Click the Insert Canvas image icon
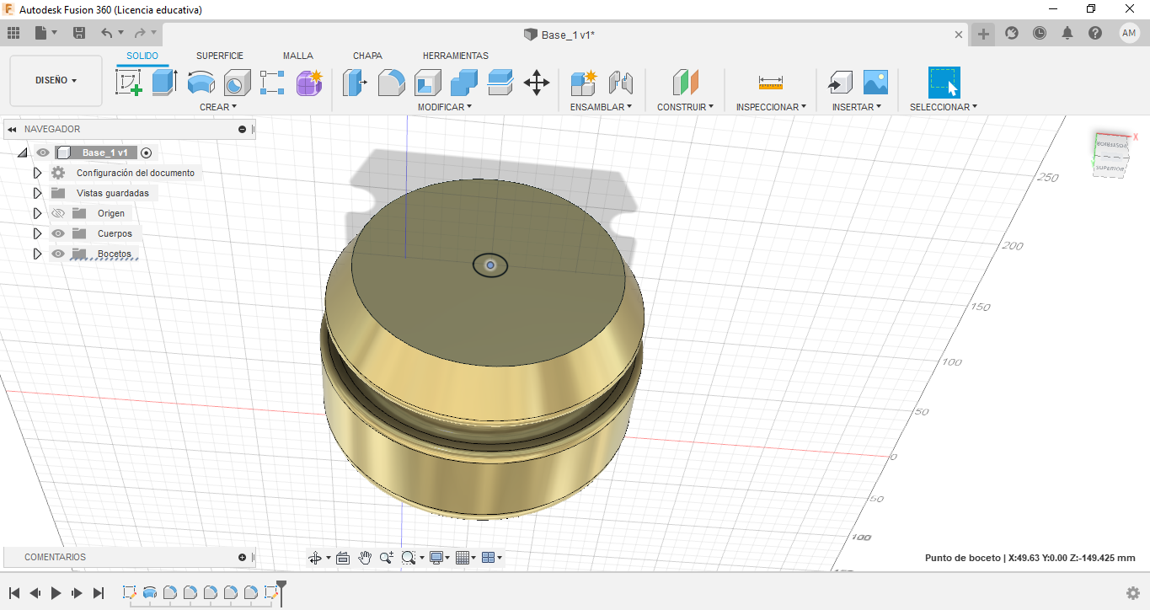 click(875, 83)
